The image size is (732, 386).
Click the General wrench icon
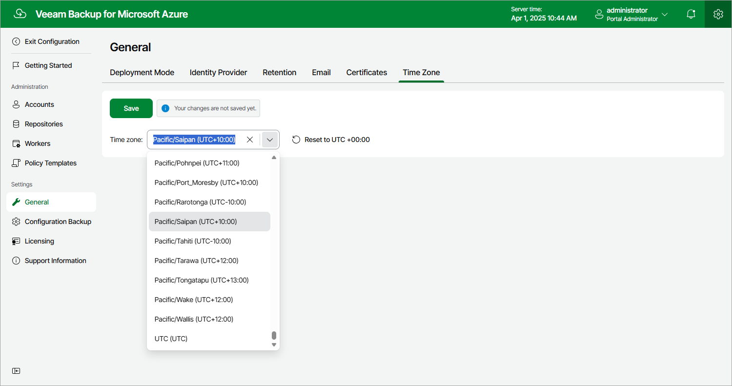pos(16,202)
